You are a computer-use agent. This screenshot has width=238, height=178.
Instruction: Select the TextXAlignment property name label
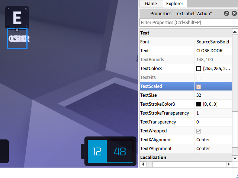pyautogui.click(x=156, y=140)
